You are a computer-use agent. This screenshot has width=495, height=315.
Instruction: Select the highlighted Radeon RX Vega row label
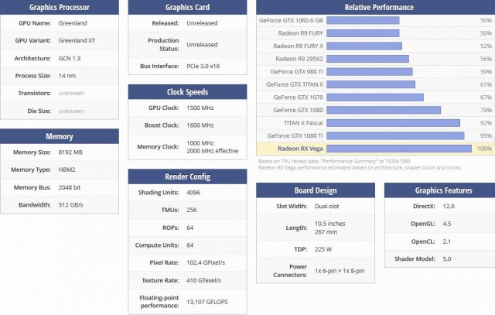click(300, 149)
